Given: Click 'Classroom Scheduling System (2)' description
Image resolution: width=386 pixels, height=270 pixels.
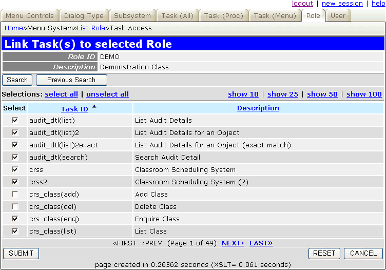Looking at the screenshot, I should point(191,182).
